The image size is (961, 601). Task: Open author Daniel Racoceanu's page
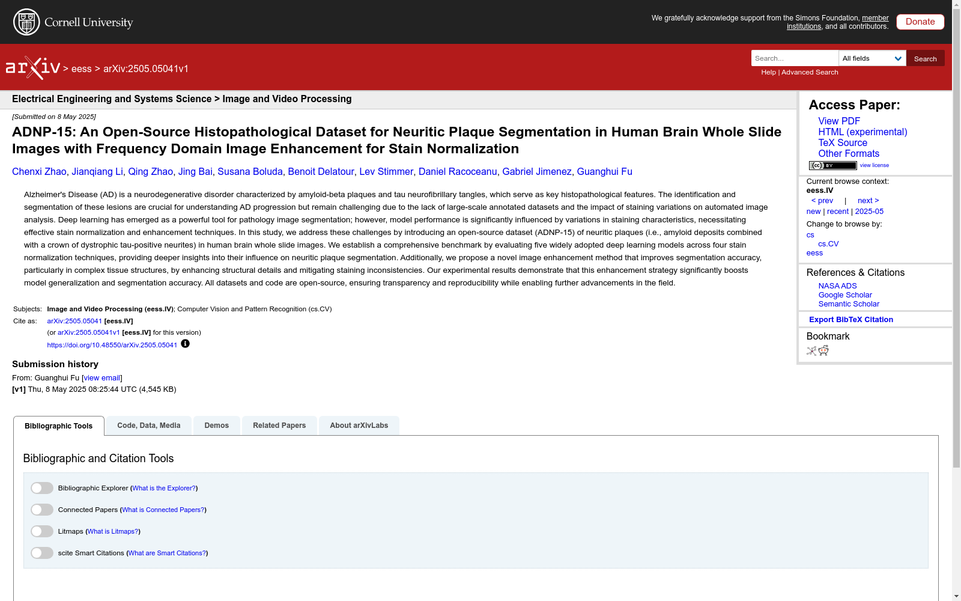[x=458, y=172]
